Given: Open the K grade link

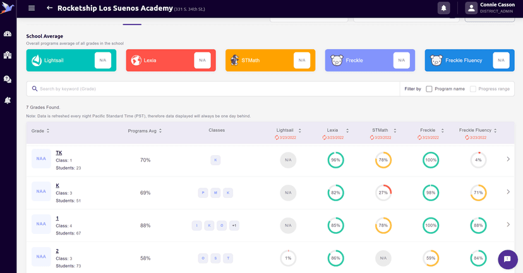Looking at the screenshot, I should coord(57,185).
